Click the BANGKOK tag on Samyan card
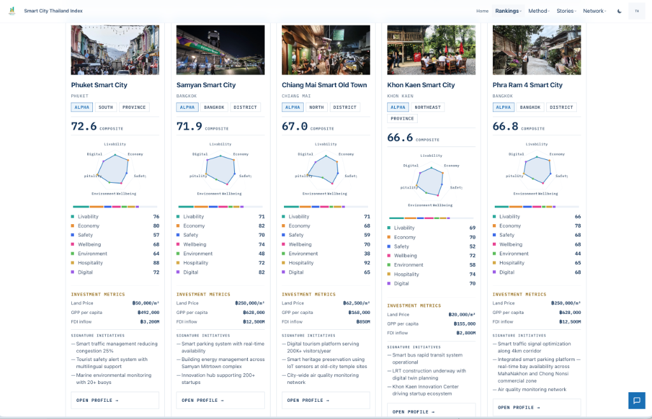 tap(214, 107)
